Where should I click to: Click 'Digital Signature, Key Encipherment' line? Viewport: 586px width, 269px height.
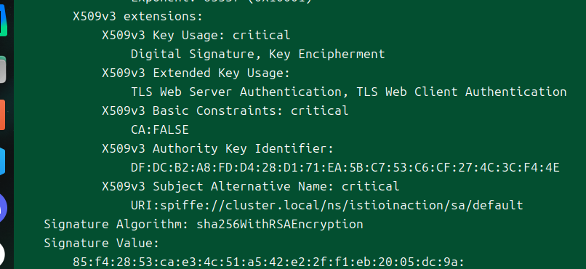coord(258,55)
